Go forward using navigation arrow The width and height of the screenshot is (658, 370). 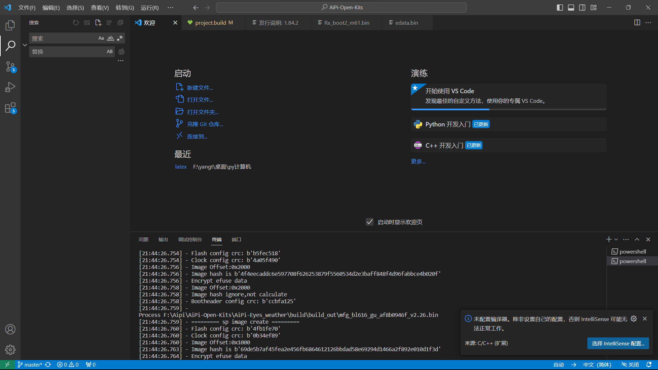(207, 8)
